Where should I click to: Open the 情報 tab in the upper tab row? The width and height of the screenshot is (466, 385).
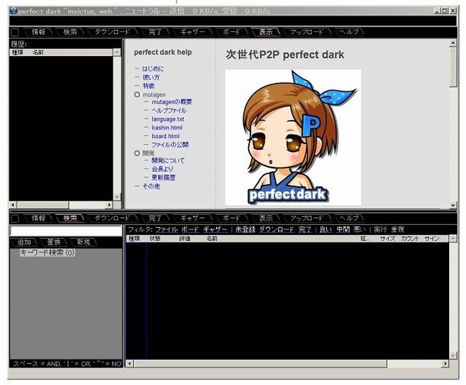(x=39, y=32)
